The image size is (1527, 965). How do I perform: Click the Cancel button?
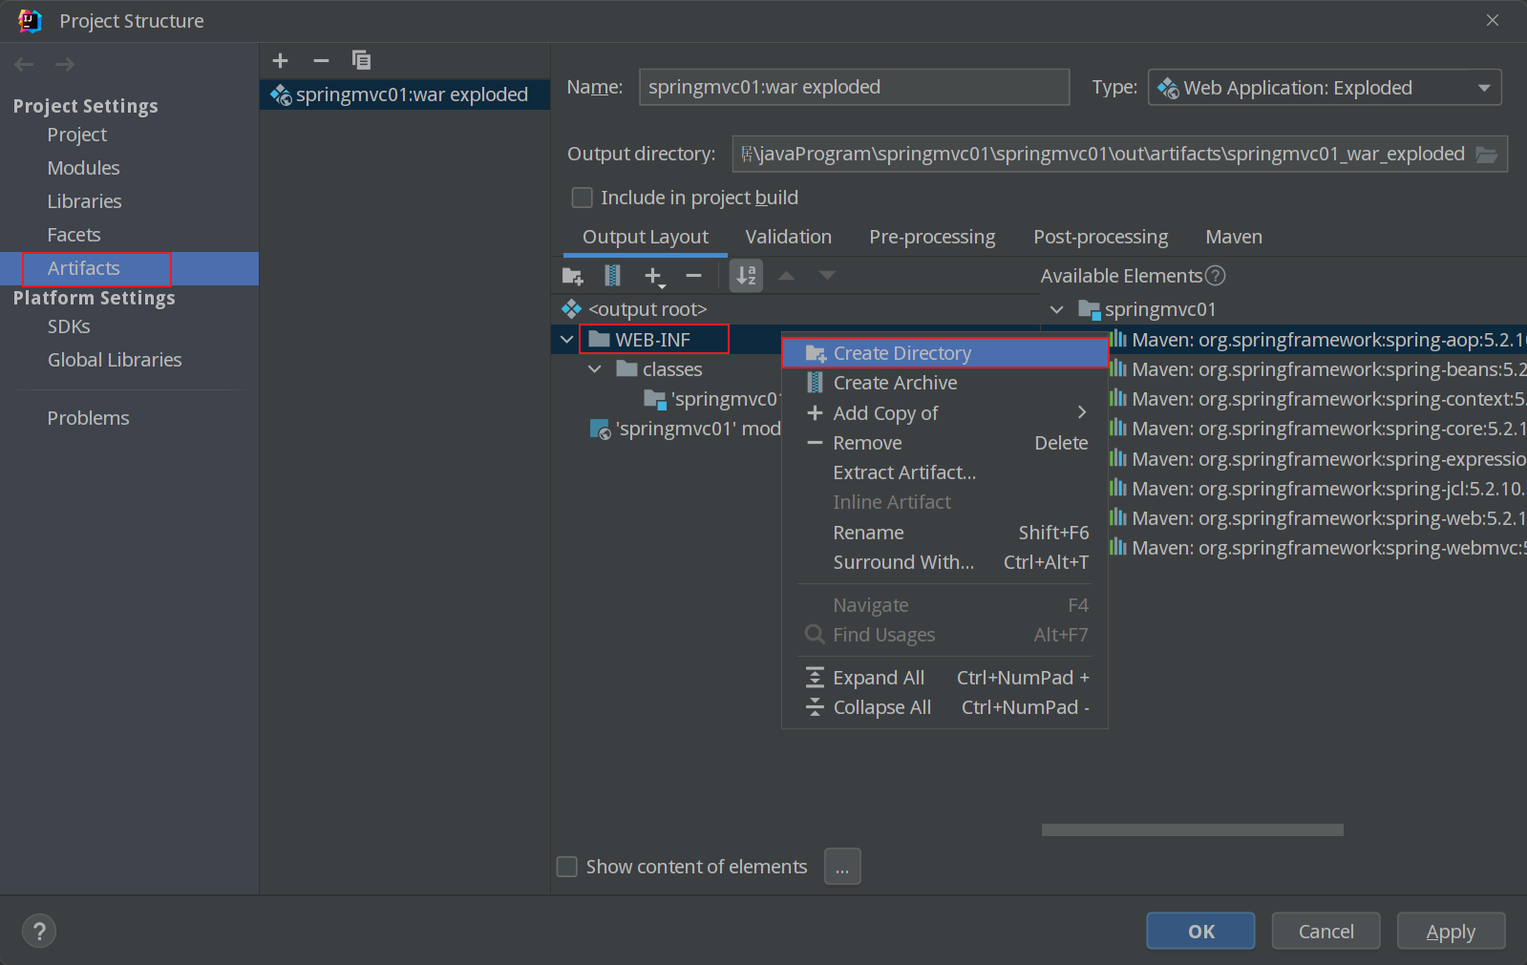1326,932
